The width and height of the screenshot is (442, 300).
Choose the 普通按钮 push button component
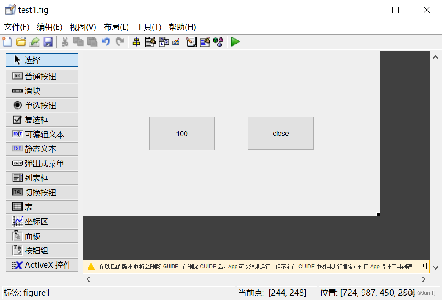tap(42, 76)
